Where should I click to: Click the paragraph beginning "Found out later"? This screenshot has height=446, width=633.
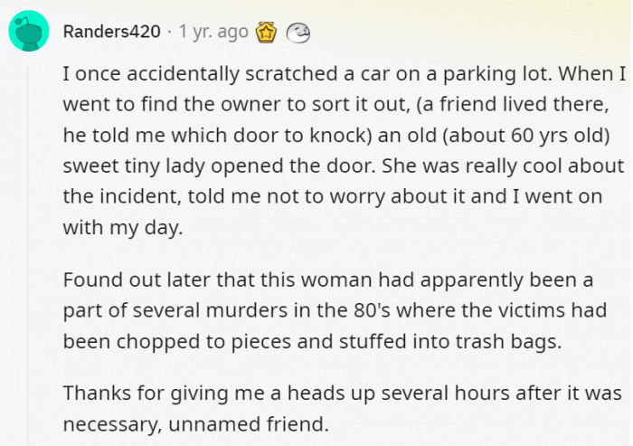click(x=335, y=310)
